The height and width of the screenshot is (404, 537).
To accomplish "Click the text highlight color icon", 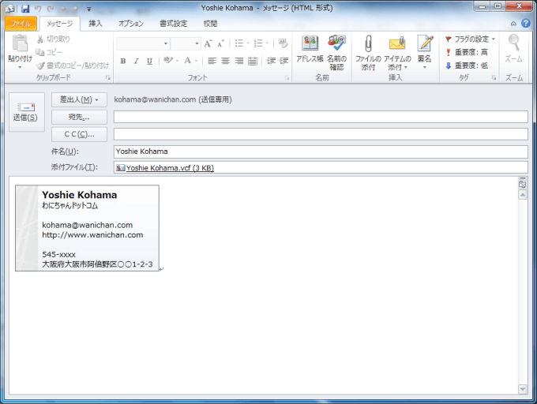I will [167, 61].
